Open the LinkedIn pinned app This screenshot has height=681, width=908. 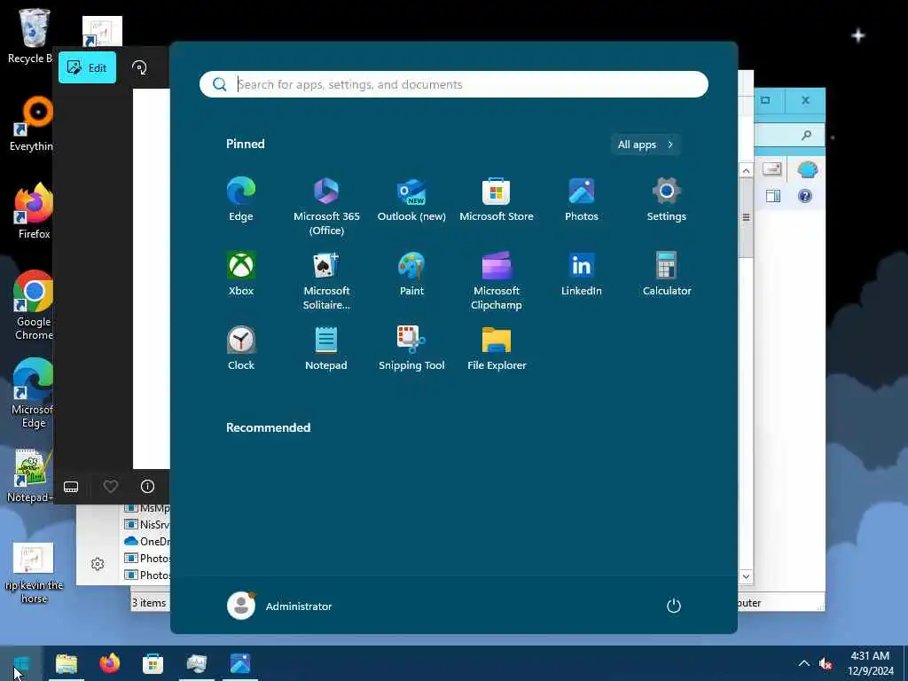[582, 275]
